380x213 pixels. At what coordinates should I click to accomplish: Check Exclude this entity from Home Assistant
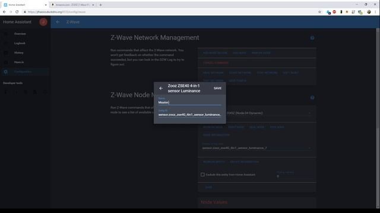pyautogui.click(x=202, y=175)
